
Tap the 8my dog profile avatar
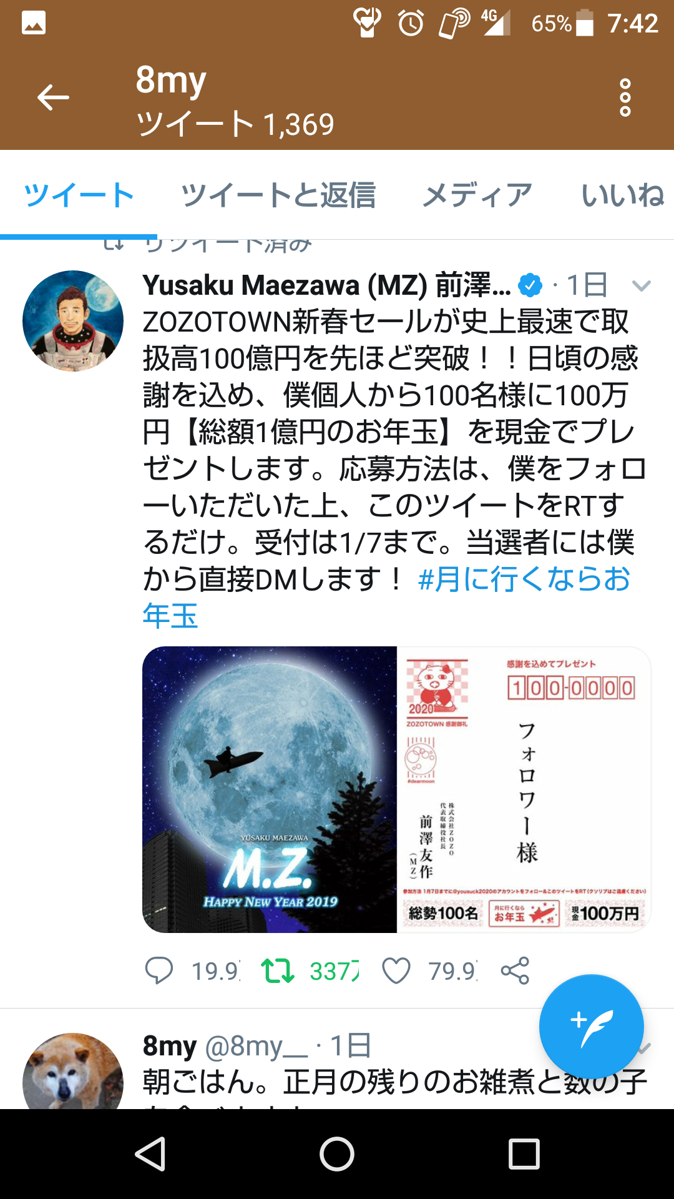point(73,1072)
